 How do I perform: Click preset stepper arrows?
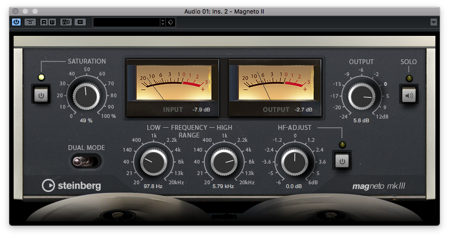tap(163, 22)
